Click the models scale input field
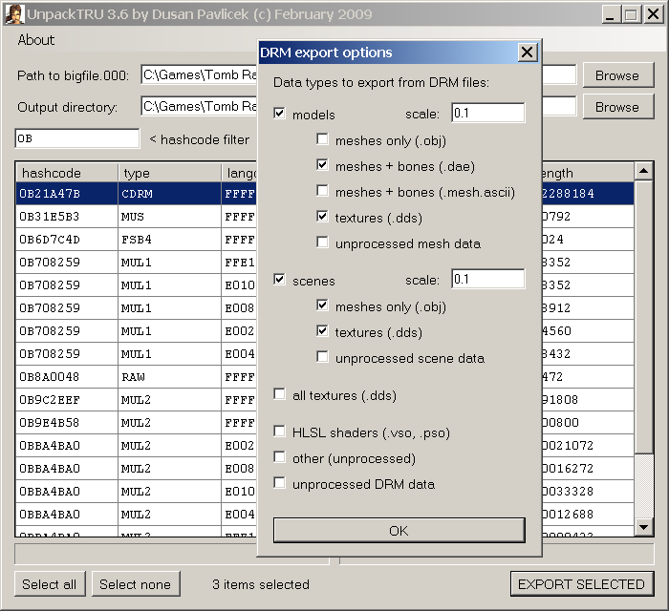This screenshot has height=611, width=669. click(x=487, y=114)
